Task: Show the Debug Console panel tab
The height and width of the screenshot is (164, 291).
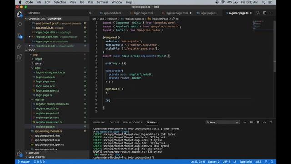Action: pyautogui.click(x=133, y=123)
